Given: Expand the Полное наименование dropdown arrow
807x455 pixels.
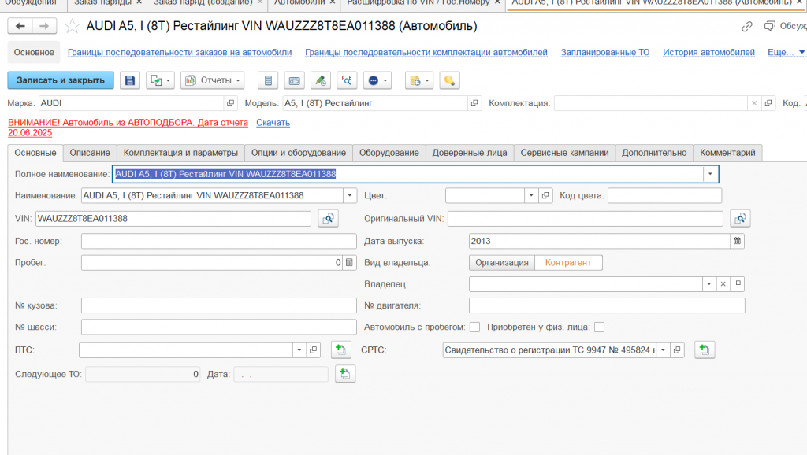Looking at the screenshot, I should 710,174.
